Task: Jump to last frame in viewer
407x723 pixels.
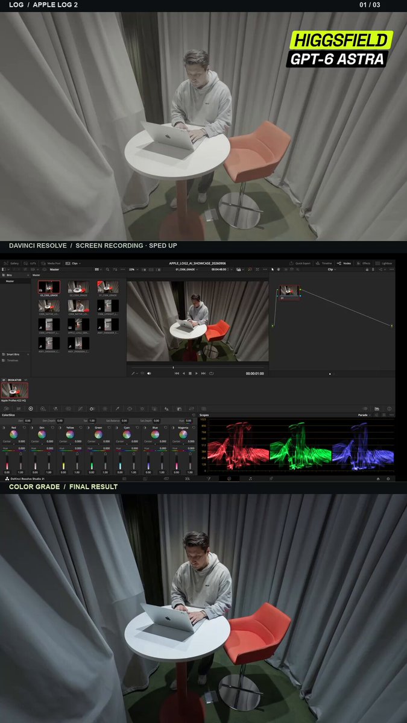Action: click(204, 374)
